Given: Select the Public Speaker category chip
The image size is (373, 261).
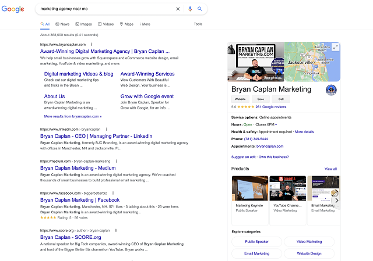Looking at the screenshot, I should click(256, 242).
